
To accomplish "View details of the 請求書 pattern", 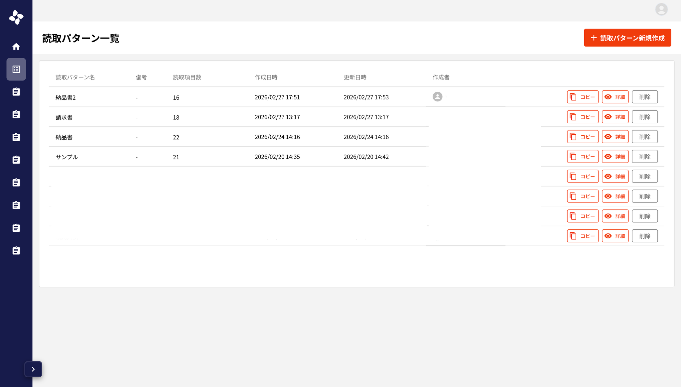I will [615, 117].
